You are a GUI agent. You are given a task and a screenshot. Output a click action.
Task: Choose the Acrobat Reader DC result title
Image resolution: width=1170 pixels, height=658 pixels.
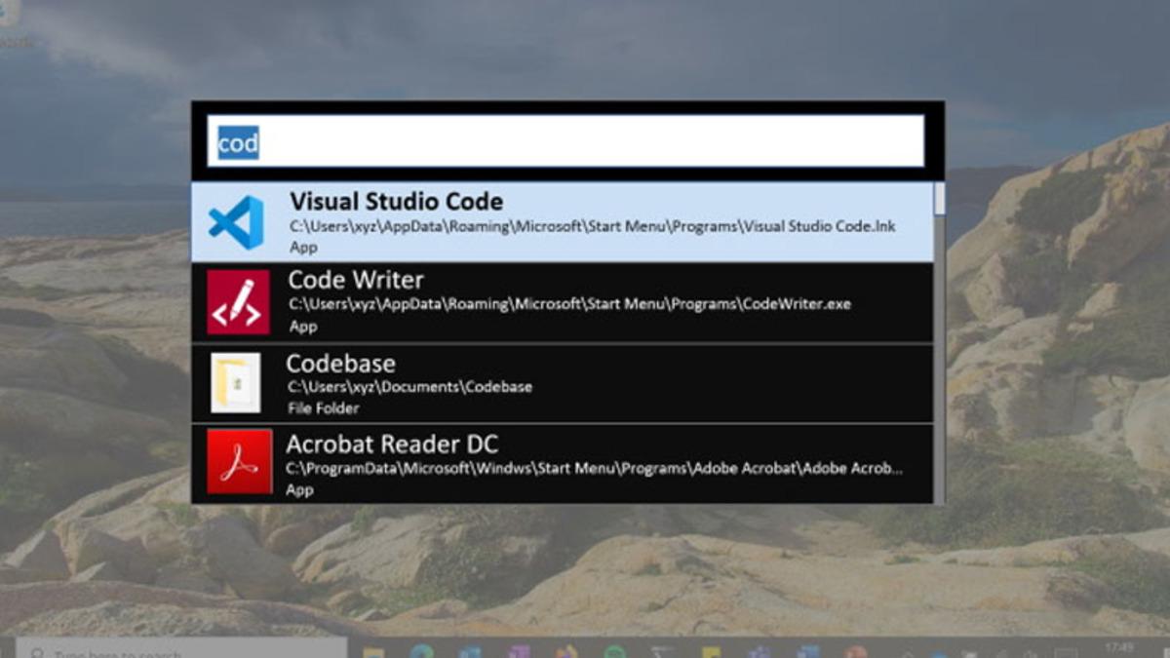point(392,445)
